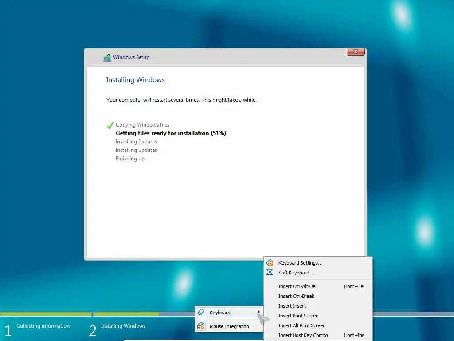Click the Collecting information progress bar
The width and height of the screenshot is (454, 341).
(x=46, y=314)
